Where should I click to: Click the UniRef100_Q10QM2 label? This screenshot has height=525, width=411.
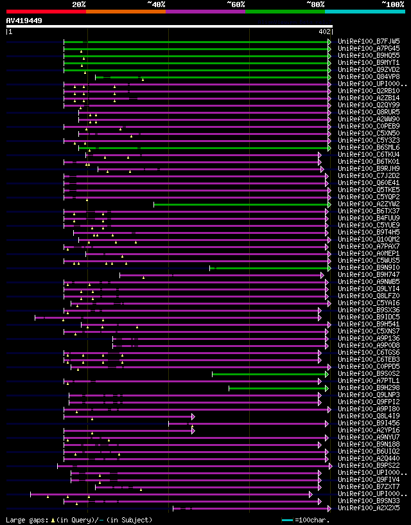[369, 240]
